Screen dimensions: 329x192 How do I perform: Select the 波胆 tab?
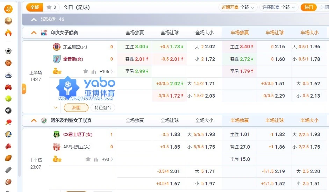coord(76,108)
